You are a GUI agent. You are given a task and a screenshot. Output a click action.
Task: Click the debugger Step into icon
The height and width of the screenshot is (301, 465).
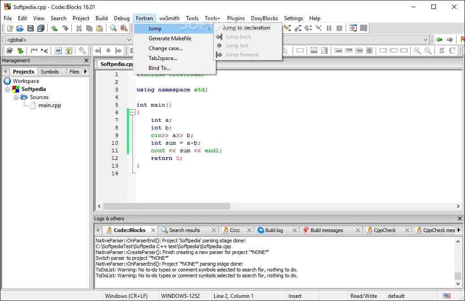point(287,28)
